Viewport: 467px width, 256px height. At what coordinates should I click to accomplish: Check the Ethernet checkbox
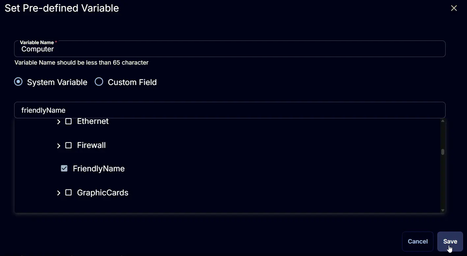[69, 121]
